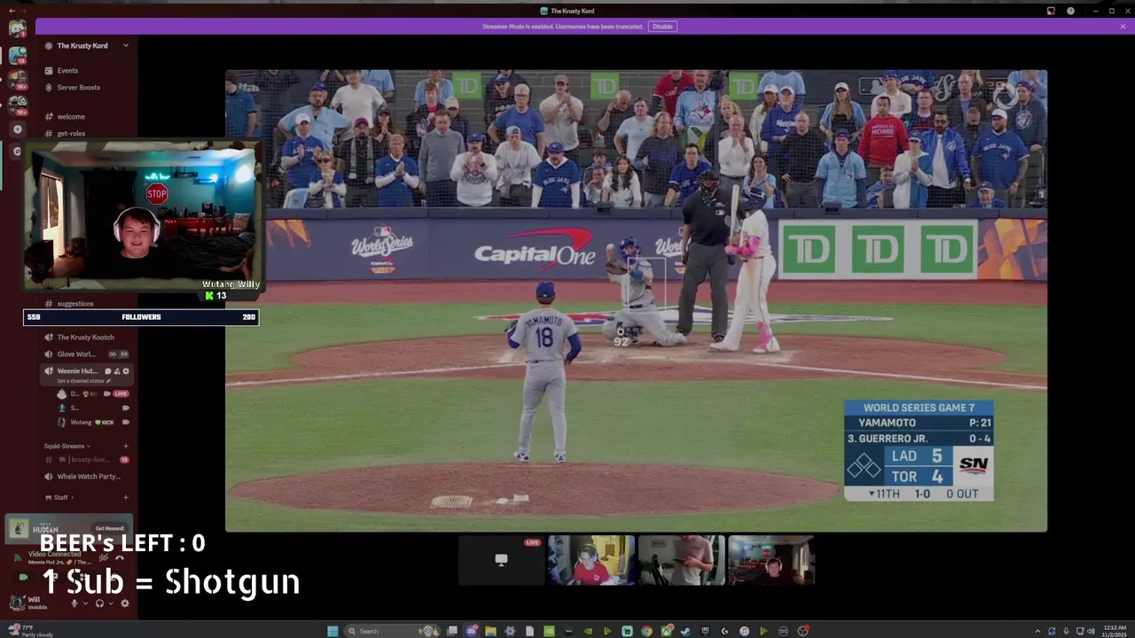
Task: Open Server Boosts in the sidebar
Action: tap(78, 87)
